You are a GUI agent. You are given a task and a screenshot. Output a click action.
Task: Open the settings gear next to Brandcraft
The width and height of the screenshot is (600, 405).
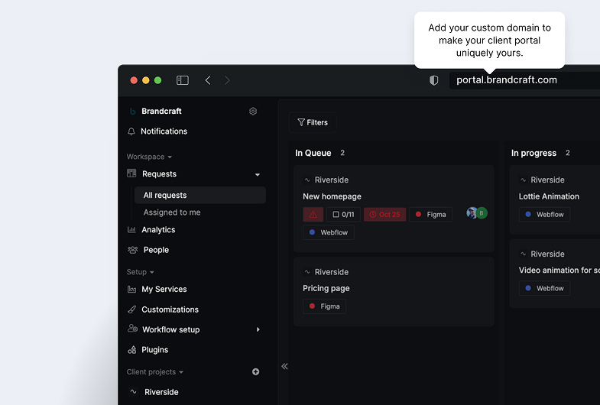253,112
